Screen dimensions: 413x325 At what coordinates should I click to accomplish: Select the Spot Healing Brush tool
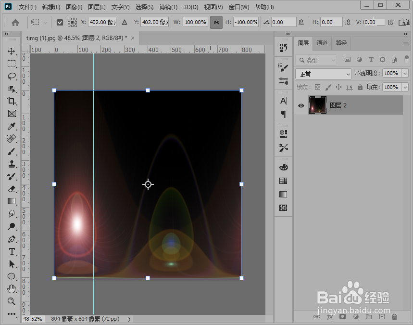(12, 139)
